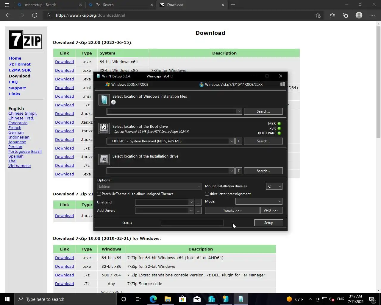Click the Boot drive floppy icon
This screenshot has width=381, height=305.
[104, 128]
